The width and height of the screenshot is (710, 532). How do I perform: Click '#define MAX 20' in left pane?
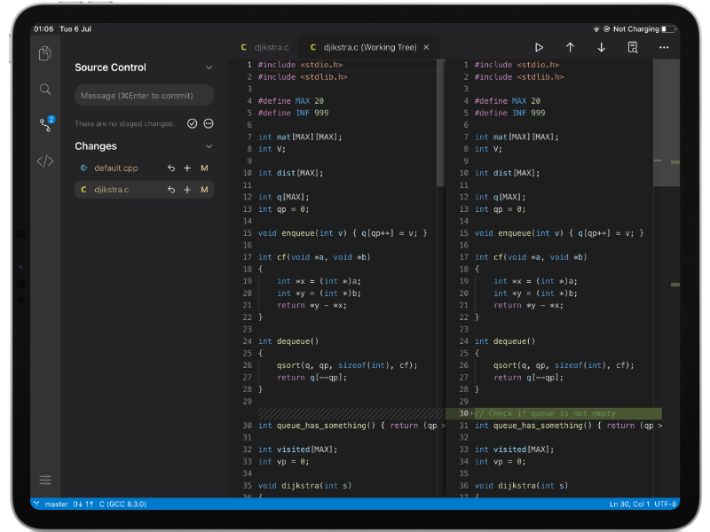(291, 101)
